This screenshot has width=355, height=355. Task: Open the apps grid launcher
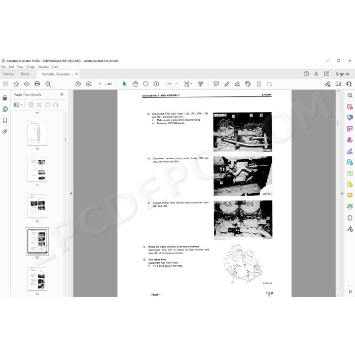pyautogui.click(x=326, y=74)
